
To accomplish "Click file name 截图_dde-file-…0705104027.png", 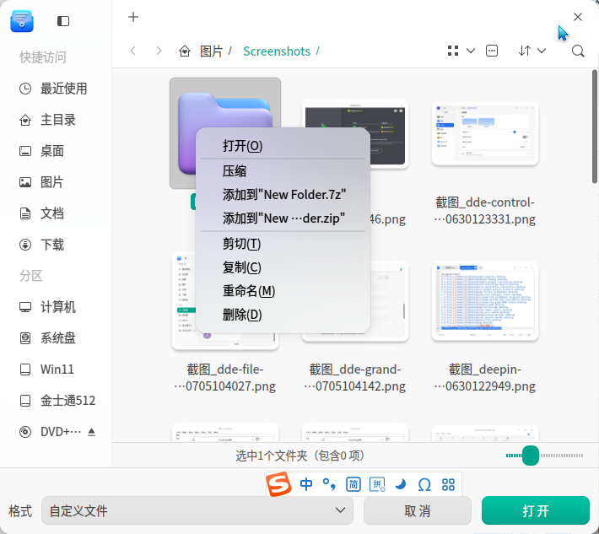I will [225, 378].
